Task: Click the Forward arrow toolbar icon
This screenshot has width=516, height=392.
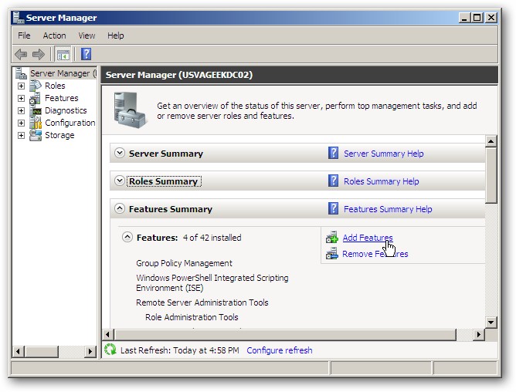Action: point(39,54)
